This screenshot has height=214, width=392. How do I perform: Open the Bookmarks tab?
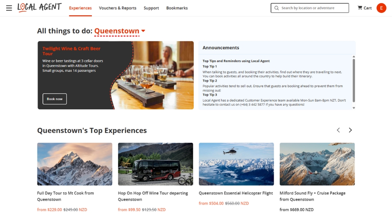tap(177, 8)
